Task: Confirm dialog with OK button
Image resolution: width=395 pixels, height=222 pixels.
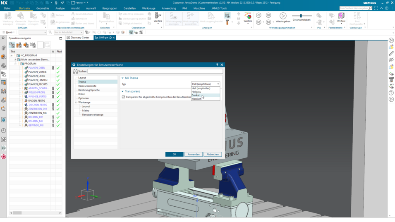Action: point(174,154)
